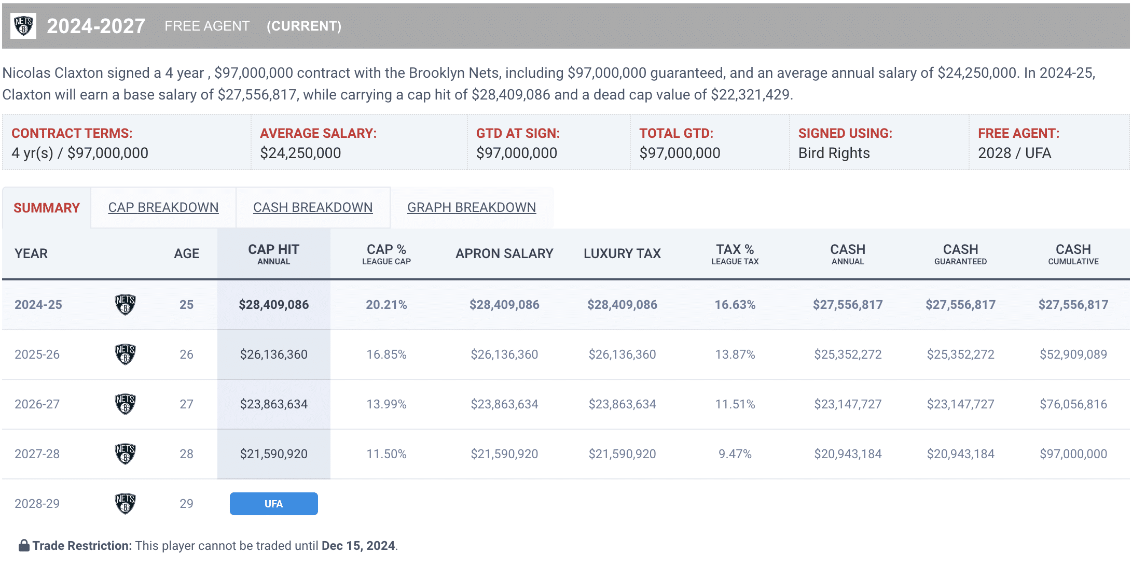Viewport: 1132px width, 567px height.
Task: Click the cumulative cash $97,000,000 cell in 2027-28 row
Action: (x=1073, y=454)
